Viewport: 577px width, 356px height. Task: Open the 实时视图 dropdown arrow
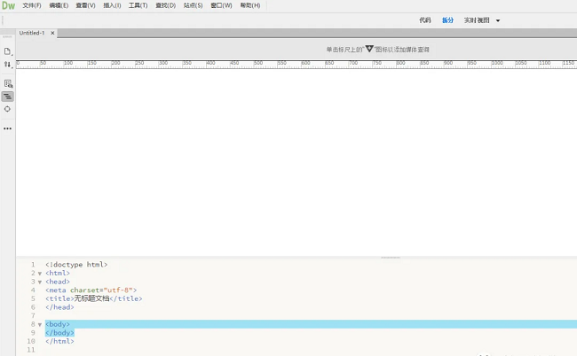tap(498, 20)
